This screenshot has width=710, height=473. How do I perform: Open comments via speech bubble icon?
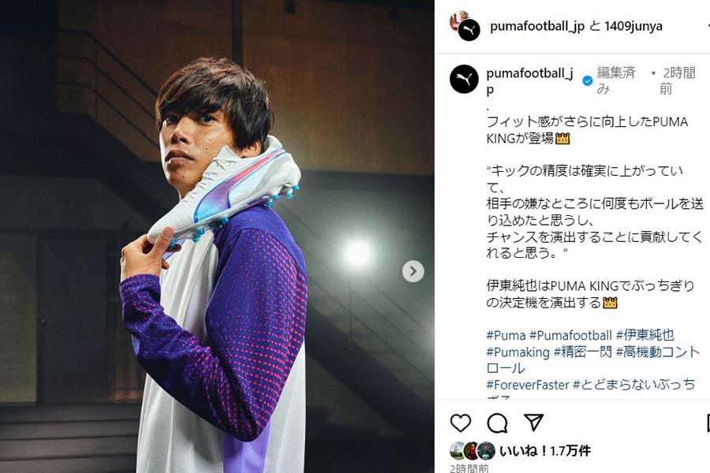tap(497, 423)
